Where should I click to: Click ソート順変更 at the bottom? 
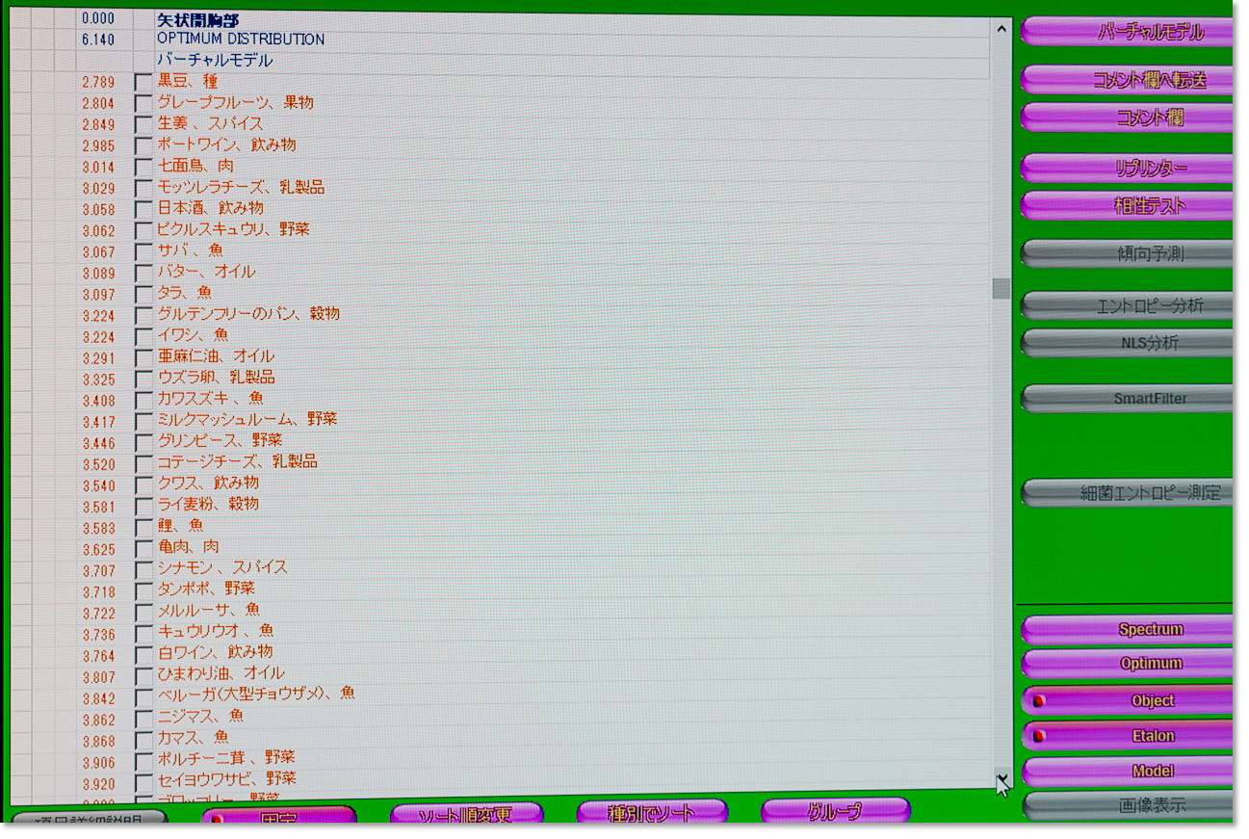point(466,814)
